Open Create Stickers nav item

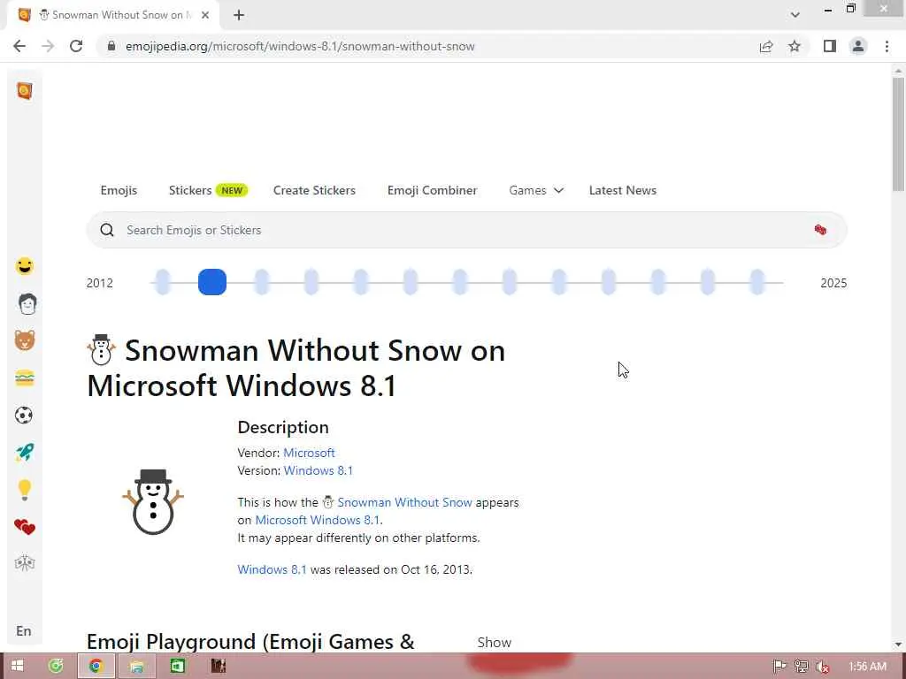tap(314, 190)
